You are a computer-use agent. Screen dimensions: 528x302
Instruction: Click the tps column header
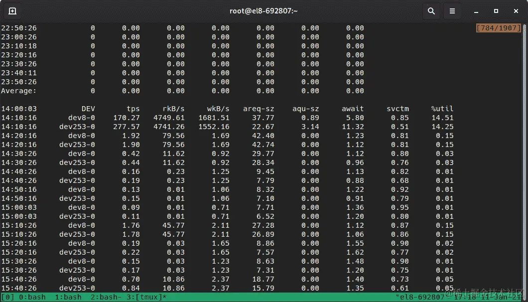pyautogui.click(x=133, y=109)
